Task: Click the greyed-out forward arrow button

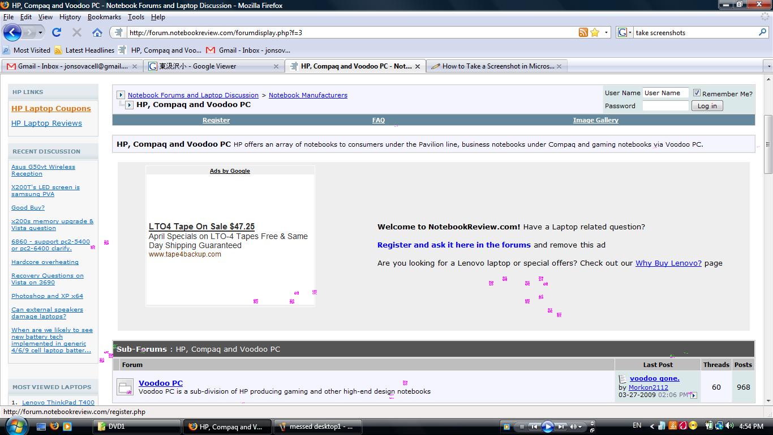Action: click(x=29, y=32)
